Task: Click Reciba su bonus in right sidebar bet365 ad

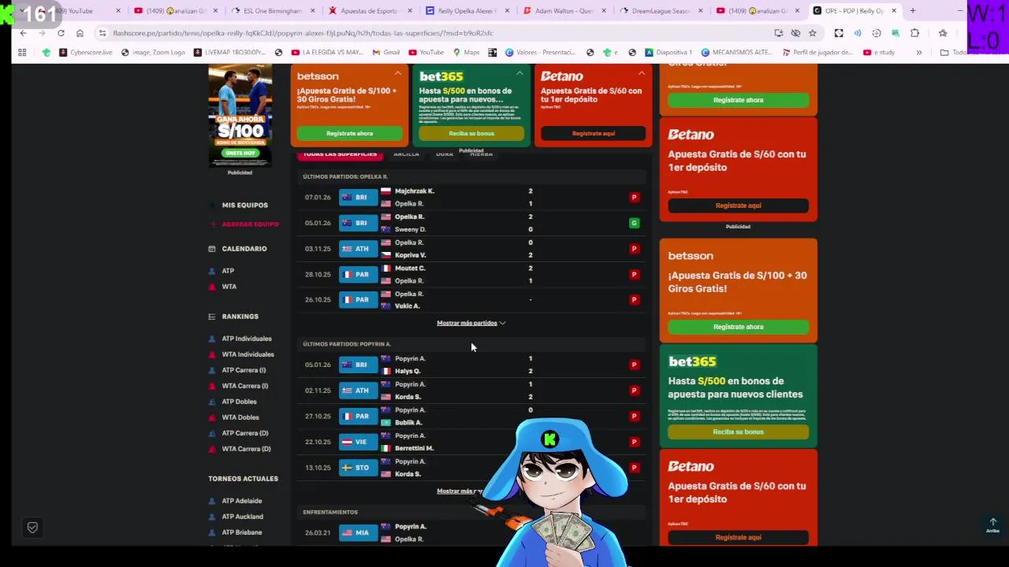Action: pyautogui.click(x=738, y=432)
